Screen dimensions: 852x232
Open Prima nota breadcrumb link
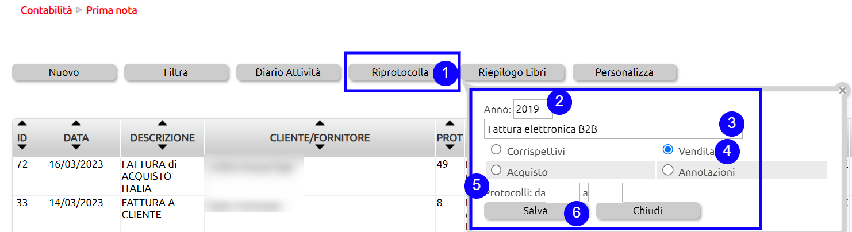point(112,10)
